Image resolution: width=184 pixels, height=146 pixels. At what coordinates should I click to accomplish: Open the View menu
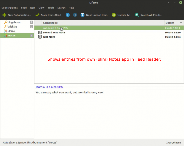pos(41,8)
